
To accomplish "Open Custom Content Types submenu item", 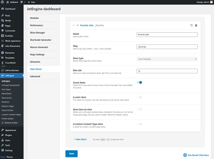I will click(x=11, y=115).
